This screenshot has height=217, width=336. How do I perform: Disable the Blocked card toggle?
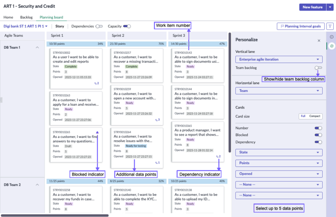click(x=318, y=135)
